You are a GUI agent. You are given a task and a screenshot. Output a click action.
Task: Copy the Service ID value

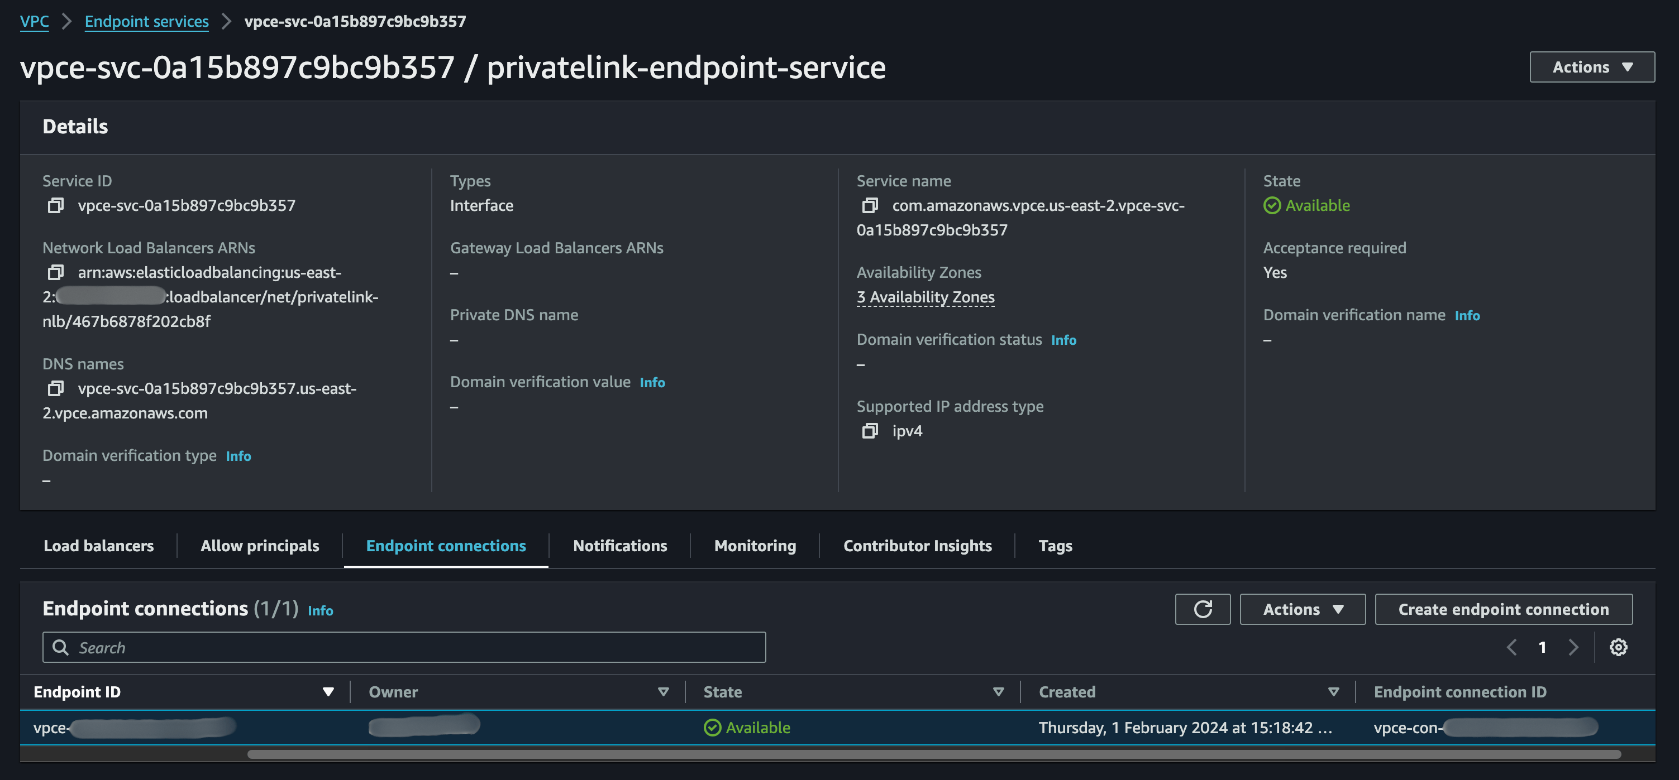[x=56, y=206]
